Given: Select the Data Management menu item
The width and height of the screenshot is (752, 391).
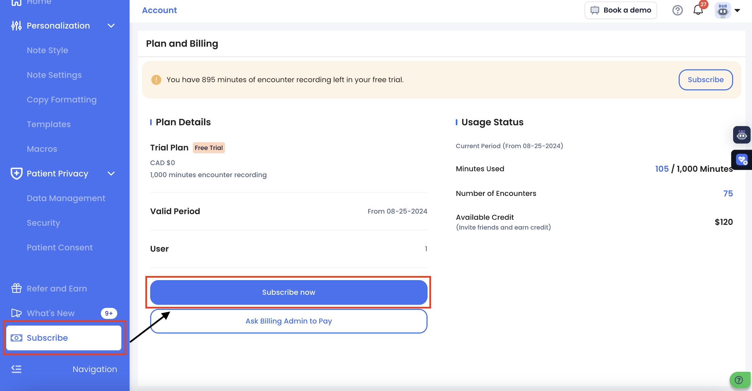Looking at the screenshot, I should tap(66, 198).
